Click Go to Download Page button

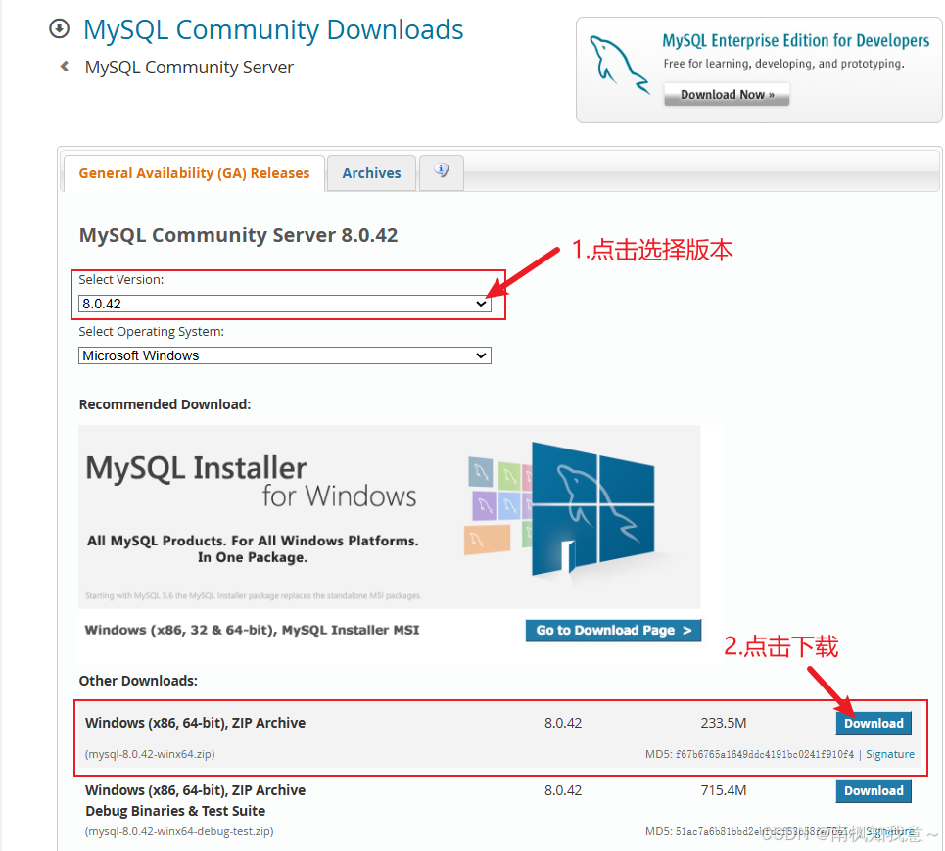coord(613,631)
